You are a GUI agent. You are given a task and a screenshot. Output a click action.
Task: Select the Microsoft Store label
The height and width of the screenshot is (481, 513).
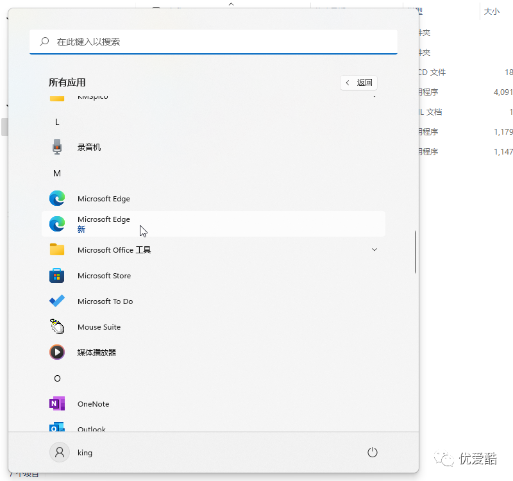(104, 276)
